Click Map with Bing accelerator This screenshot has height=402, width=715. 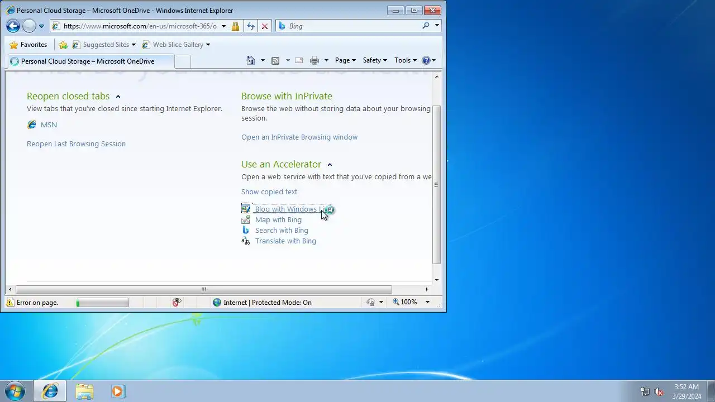(x=278, y=220)
